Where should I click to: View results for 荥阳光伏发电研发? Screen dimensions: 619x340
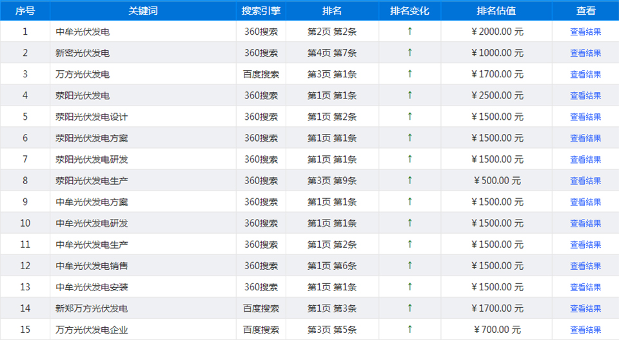coord(585,159)
